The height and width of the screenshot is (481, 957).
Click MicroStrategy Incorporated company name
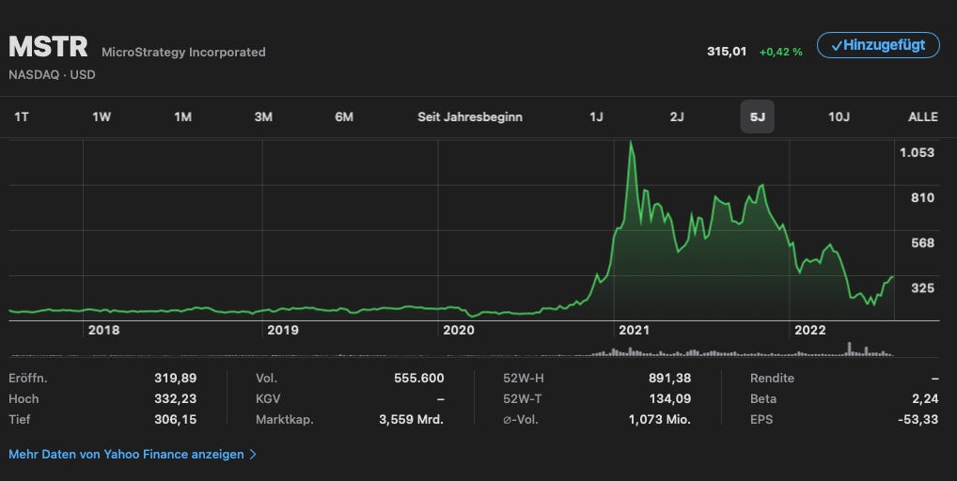point(183,53)
